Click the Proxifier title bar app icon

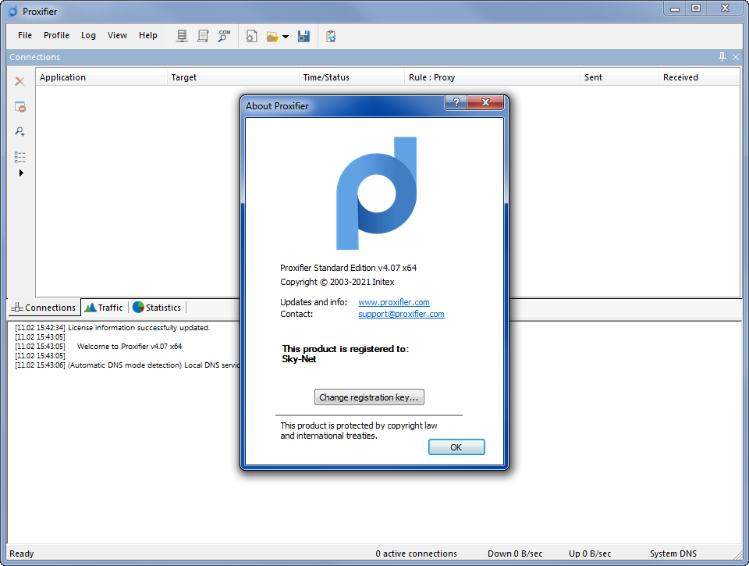[x=13, y=11]
